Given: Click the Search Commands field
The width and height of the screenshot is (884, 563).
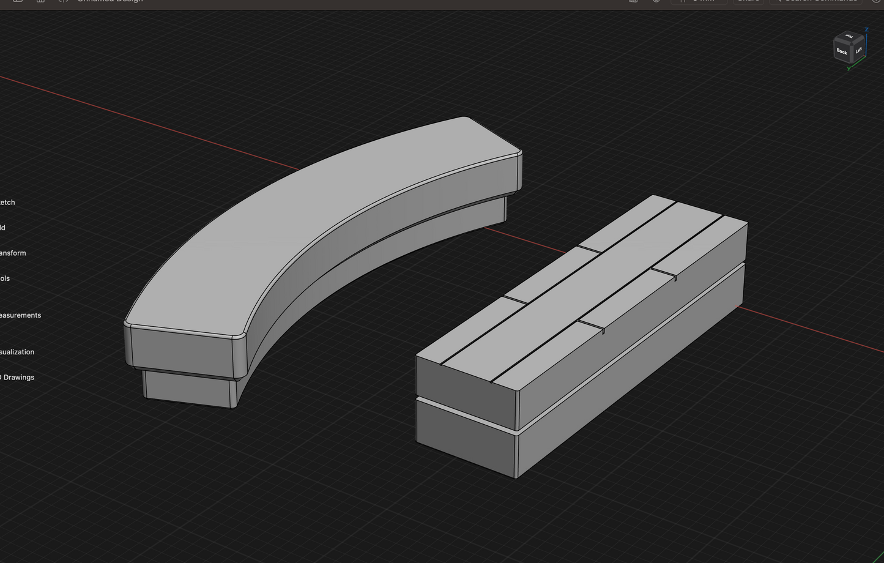Looking at the screenshot, I should click(820, 2).
